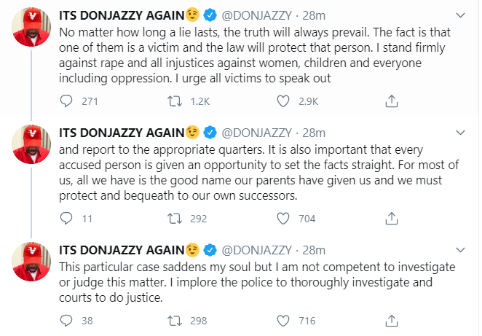The height and width of the screenshot is (336, 482).
Task: Open the @DONJAZZY handle on the first tweet
Action: [256, 15]
